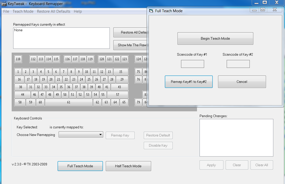Open the Help menu

pos(78,11)
